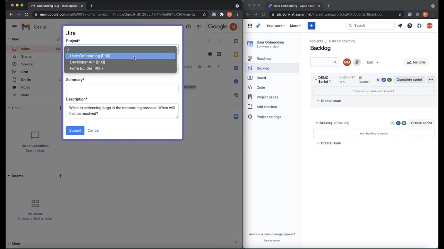Open the Gmail main menu hamburger
The image size is (444, 249).
point(14,27)
